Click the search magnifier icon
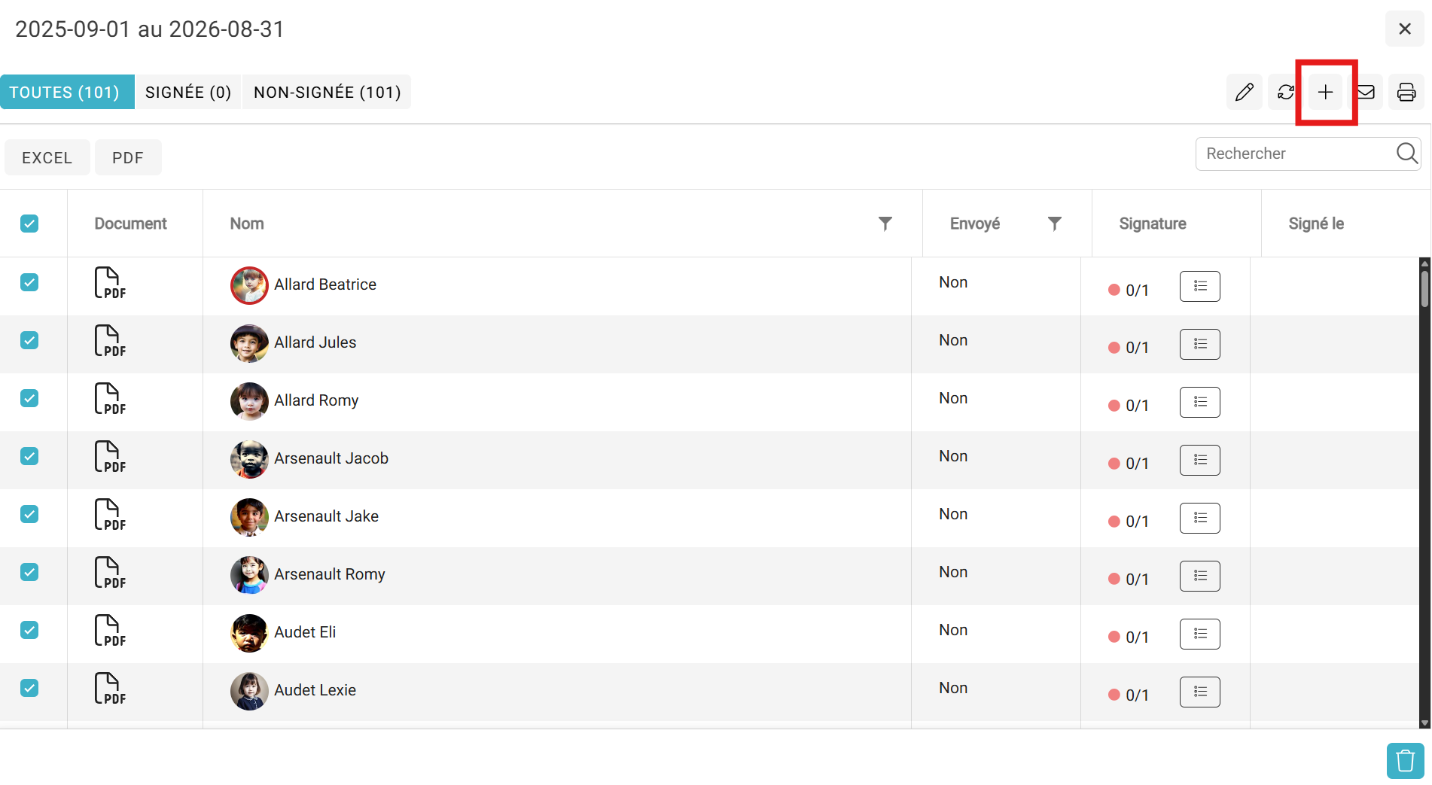The height and width of the screenshot is (785, 1432). pos(1406,154)
